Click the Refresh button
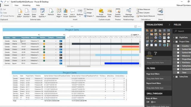The height and width of the screenshot is (107, 191). pyautogui.click(x=51, y=12)
